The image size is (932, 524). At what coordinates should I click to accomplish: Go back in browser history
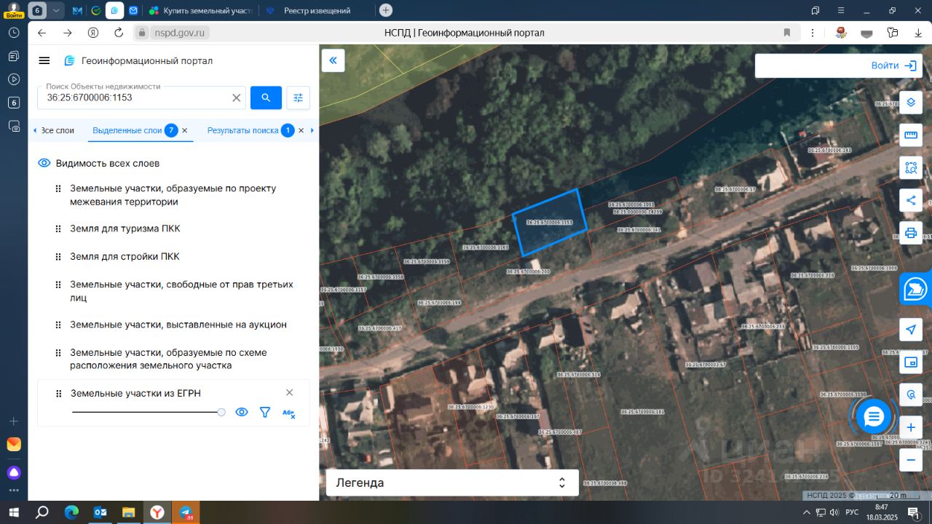[42, 33]
